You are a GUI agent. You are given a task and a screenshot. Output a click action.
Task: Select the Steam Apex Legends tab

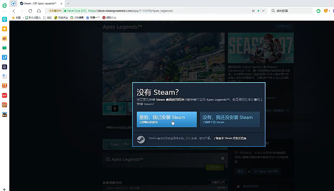coord(39,3)
